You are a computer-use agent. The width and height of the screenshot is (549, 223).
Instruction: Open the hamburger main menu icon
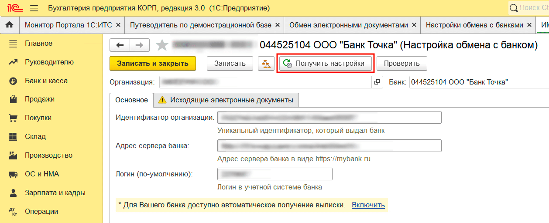[x=34, y=8]
